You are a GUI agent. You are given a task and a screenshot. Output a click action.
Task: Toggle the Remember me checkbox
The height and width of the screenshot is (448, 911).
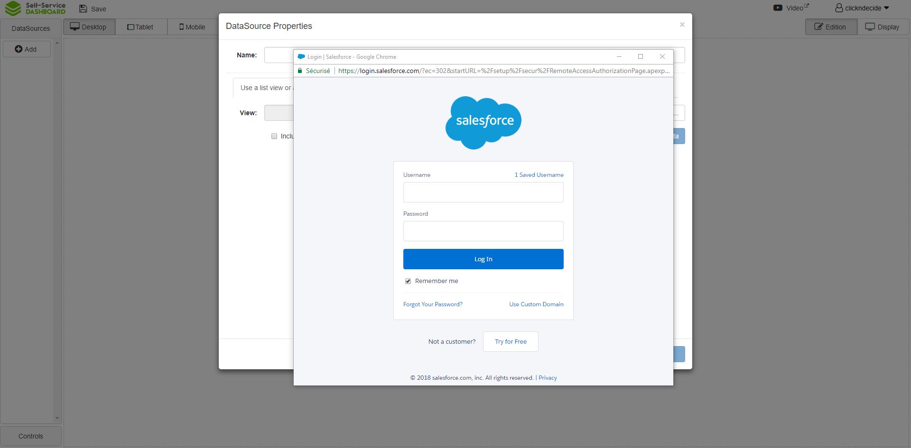[408, 281]
